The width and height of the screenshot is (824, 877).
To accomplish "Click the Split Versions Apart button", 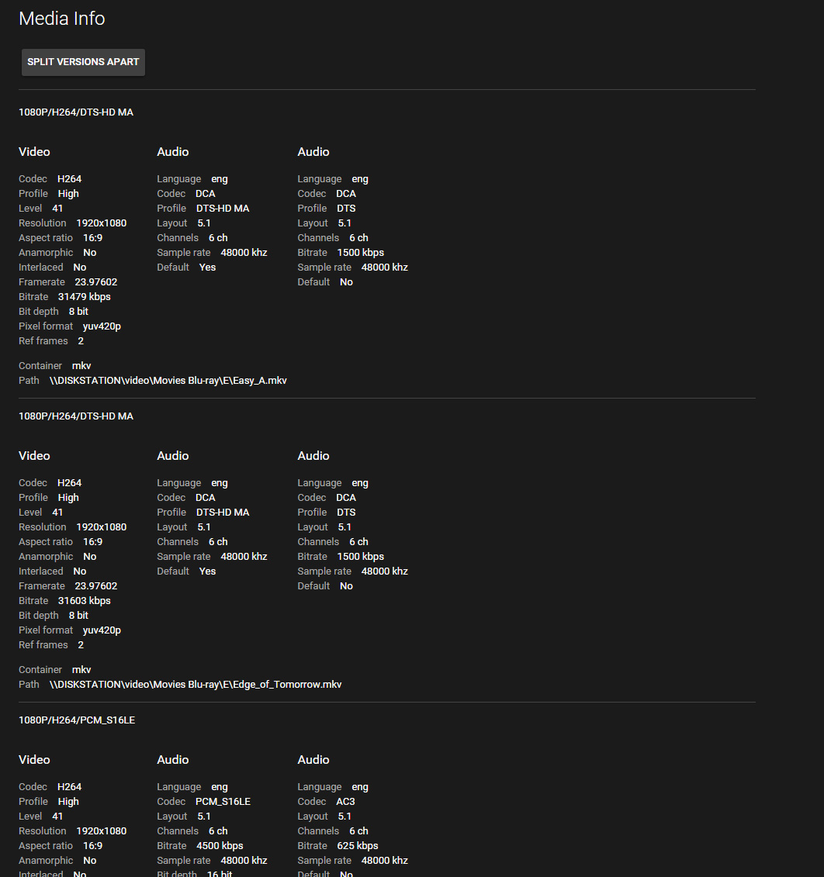I will point(83,62).
